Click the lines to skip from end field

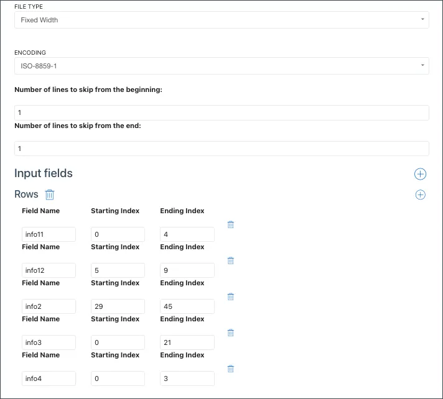click(222, 149)
